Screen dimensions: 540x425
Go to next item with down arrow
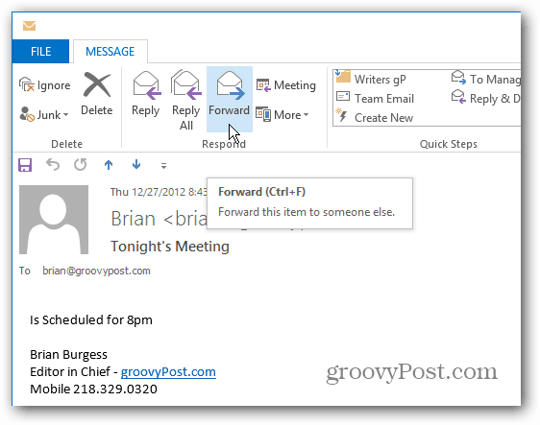(x=136, y=164)
